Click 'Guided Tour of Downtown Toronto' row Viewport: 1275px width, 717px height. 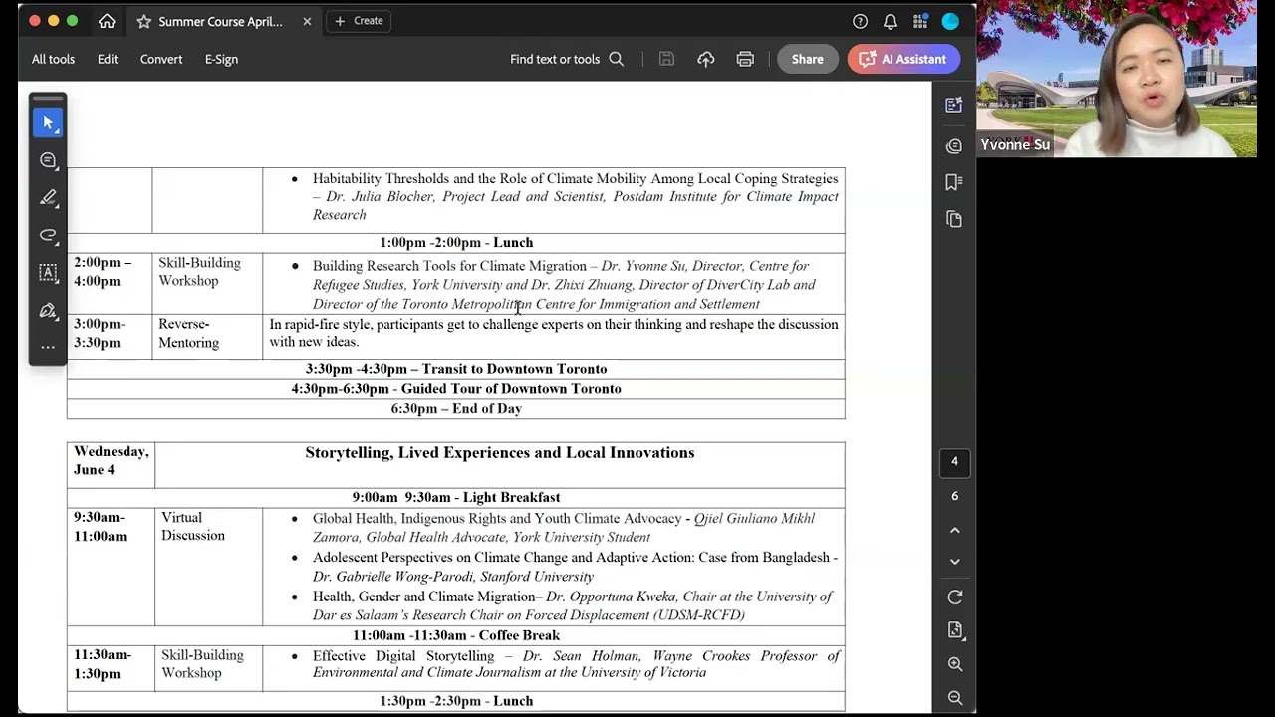pyautogui.click(x=456, y=389)
